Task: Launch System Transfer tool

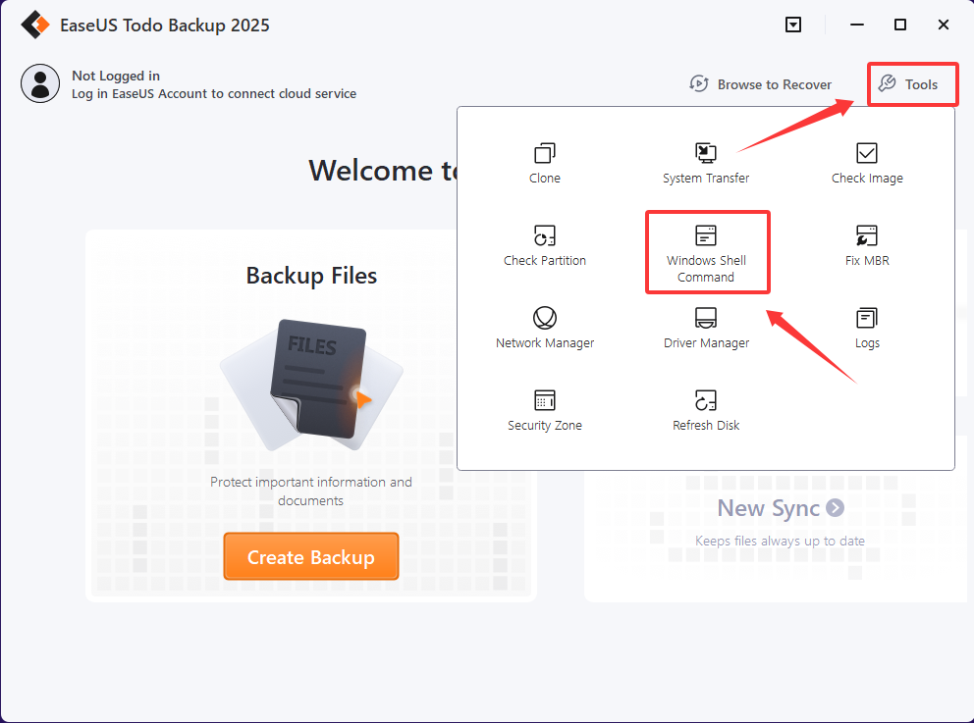Action: (x=706, y=164)
